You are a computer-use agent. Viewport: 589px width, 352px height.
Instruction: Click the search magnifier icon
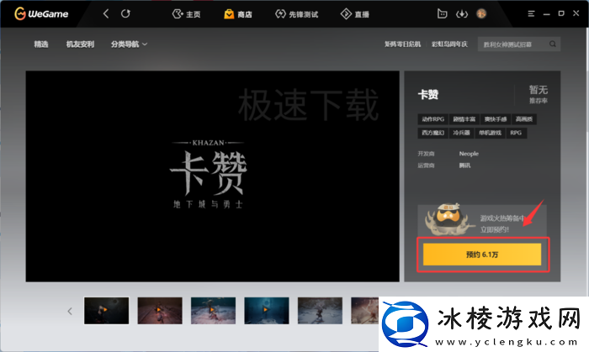coord(553,45)
